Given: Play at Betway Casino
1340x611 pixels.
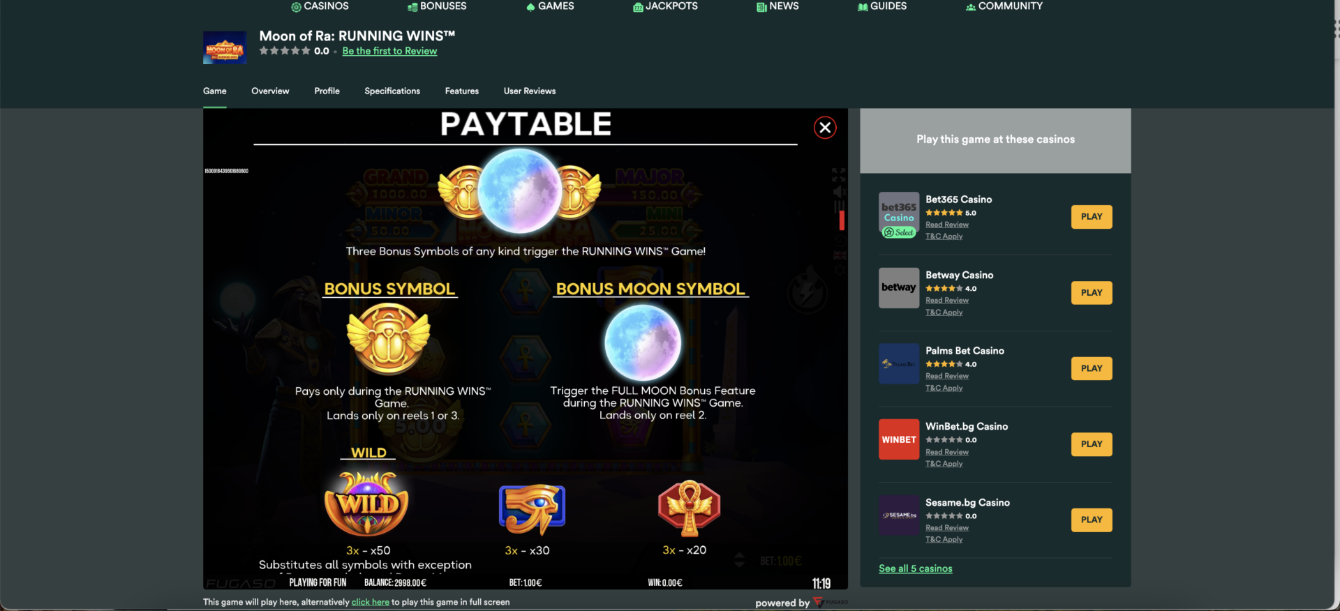Looking at the screenshot, I should 1092,293.
